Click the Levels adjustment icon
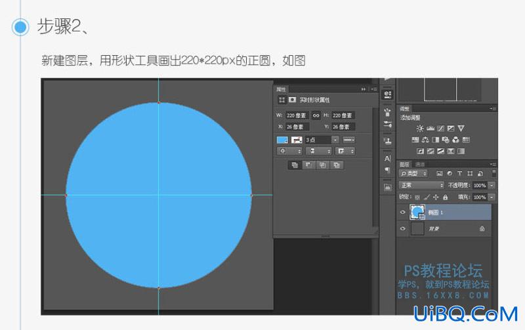 [x=430, y=128]
